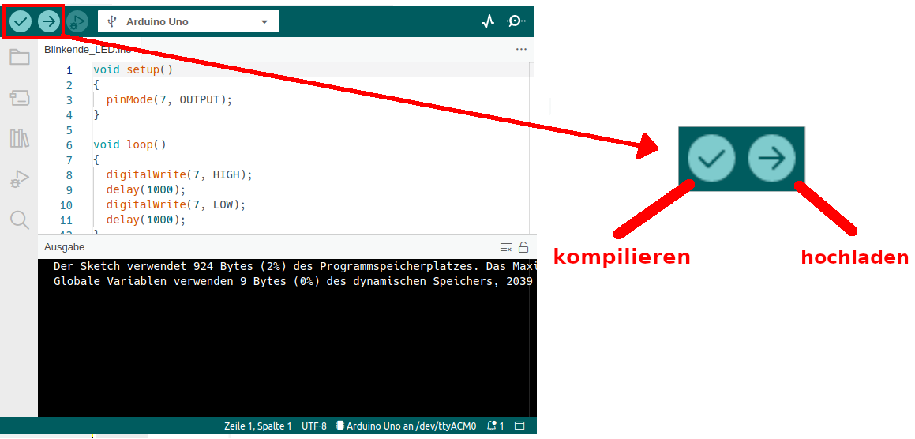
Task: Toggle the bottom panel from the status bar
Action: (x=519, y=426)
